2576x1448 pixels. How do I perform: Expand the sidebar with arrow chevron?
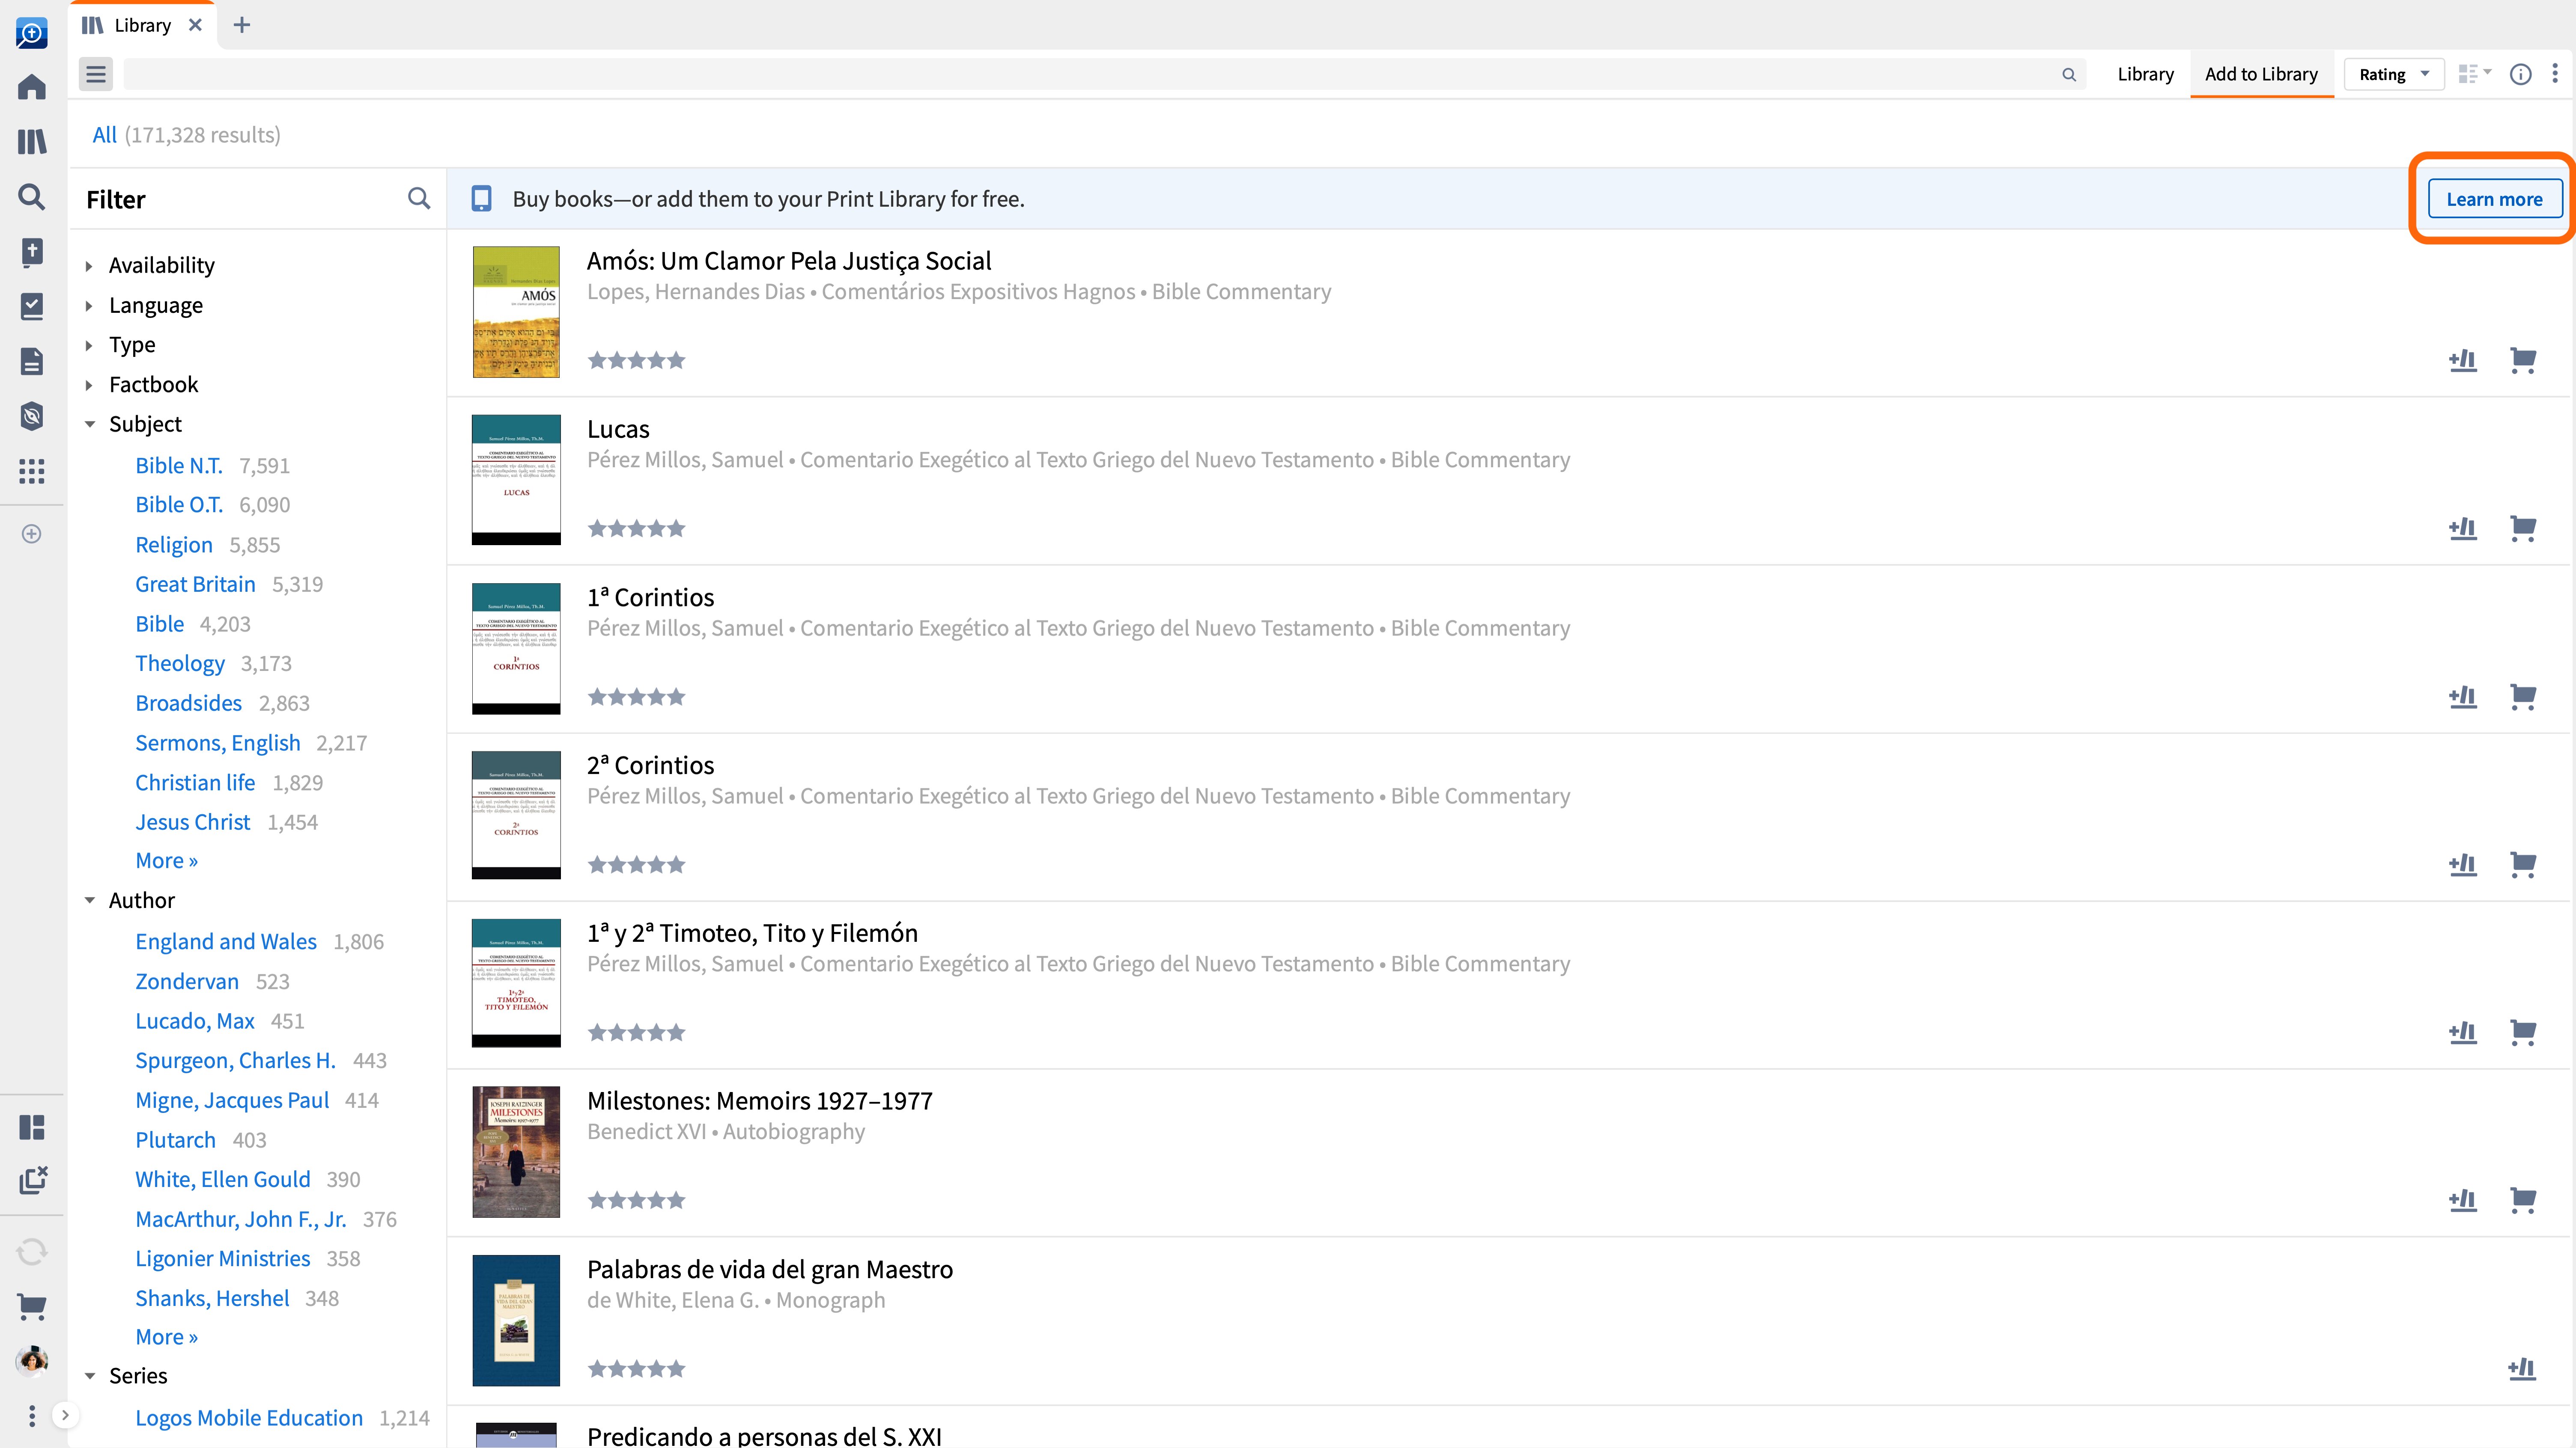[x=65, y=1415]
